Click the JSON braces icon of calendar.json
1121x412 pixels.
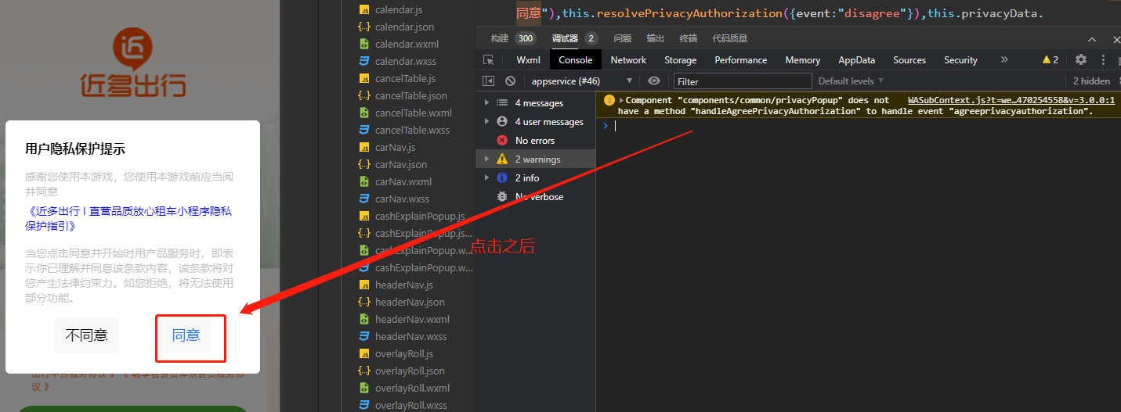tap(364, 27)
